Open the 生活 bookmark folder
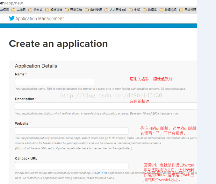This screenshot has height=184, width=216. [x=134, y=10]
